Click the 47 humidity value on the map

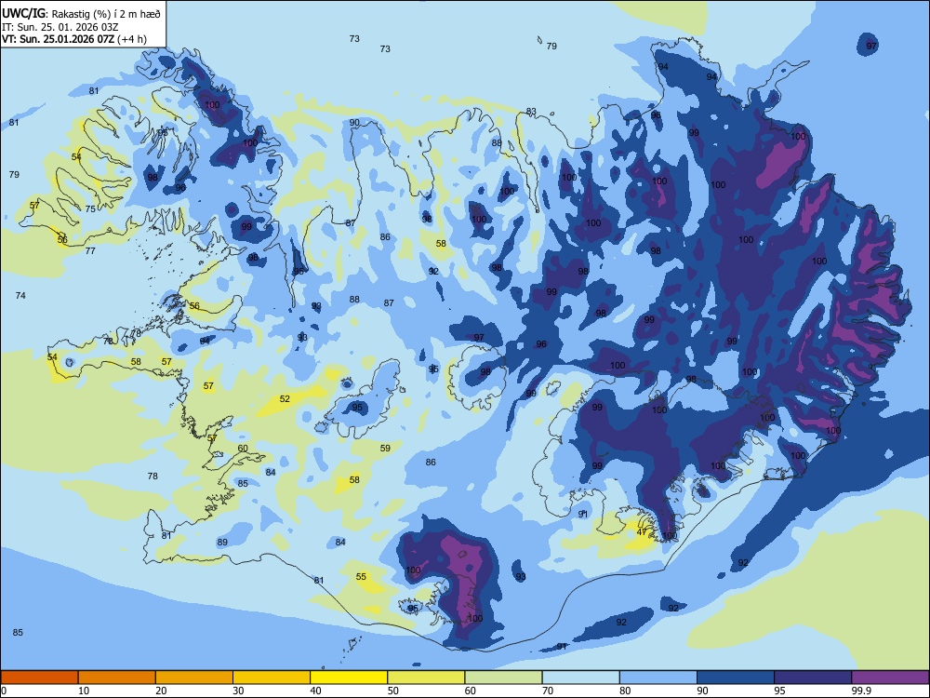642,531
